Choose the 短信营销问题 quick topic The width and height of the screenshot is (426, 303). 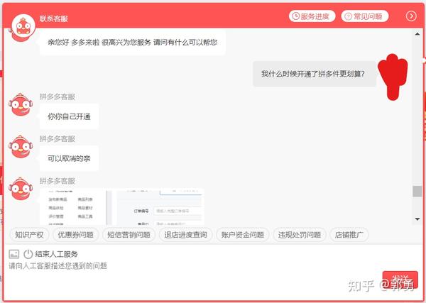[129, 235]
